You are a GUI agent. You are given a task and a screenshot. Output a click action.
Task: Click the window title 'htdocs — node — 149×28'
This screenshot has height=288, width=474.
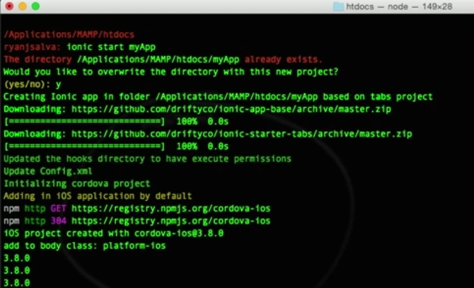tap(399, 6)
